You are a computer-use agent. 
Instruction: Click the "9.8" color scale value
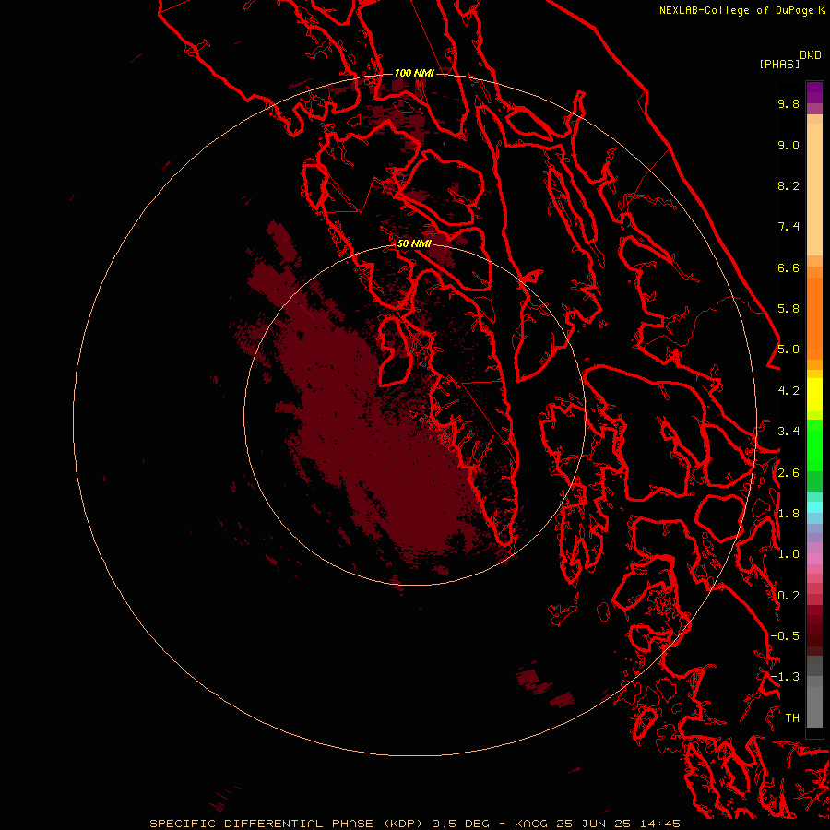(x=788, y=103)
